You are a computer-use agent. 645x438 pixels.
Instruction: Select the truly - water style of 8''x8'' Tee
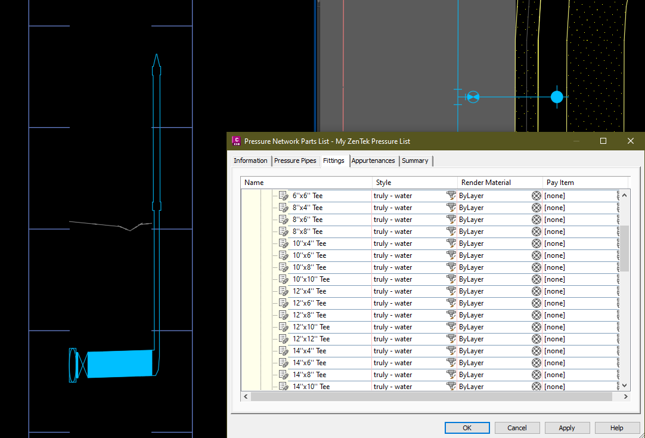pos(393,231)
